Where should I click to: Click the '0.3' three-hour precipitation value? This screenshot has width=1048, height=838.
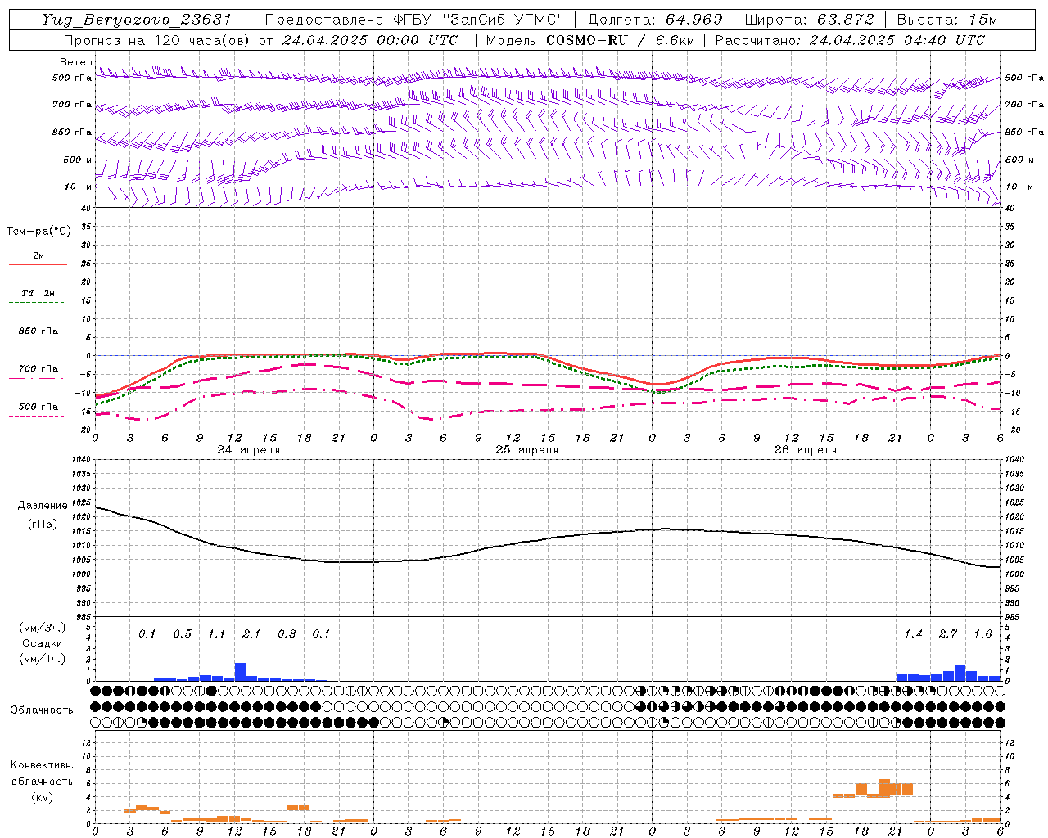(x=287, y=634)
